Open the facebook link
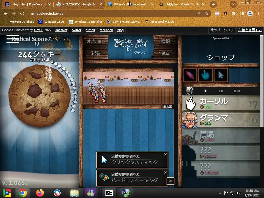 tap(106, 30)
